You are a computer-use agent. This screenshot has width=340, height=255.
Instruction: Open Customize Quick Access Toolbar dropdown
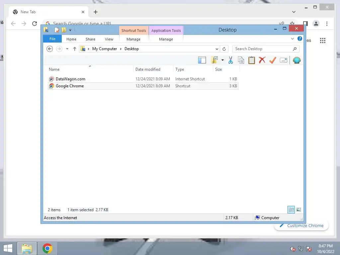click(70, 30)
